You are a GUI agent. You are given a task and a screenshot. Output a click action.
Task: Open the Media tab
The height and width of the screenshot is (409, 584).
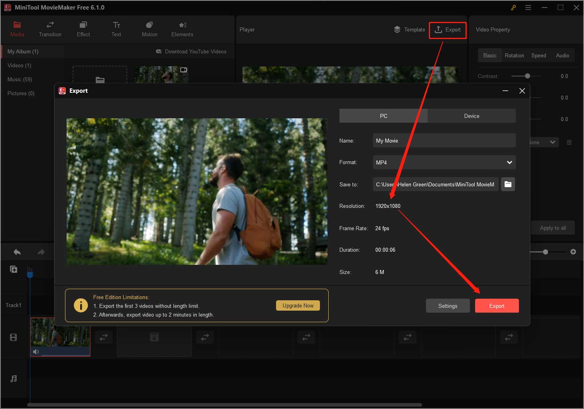coord(17,29)
